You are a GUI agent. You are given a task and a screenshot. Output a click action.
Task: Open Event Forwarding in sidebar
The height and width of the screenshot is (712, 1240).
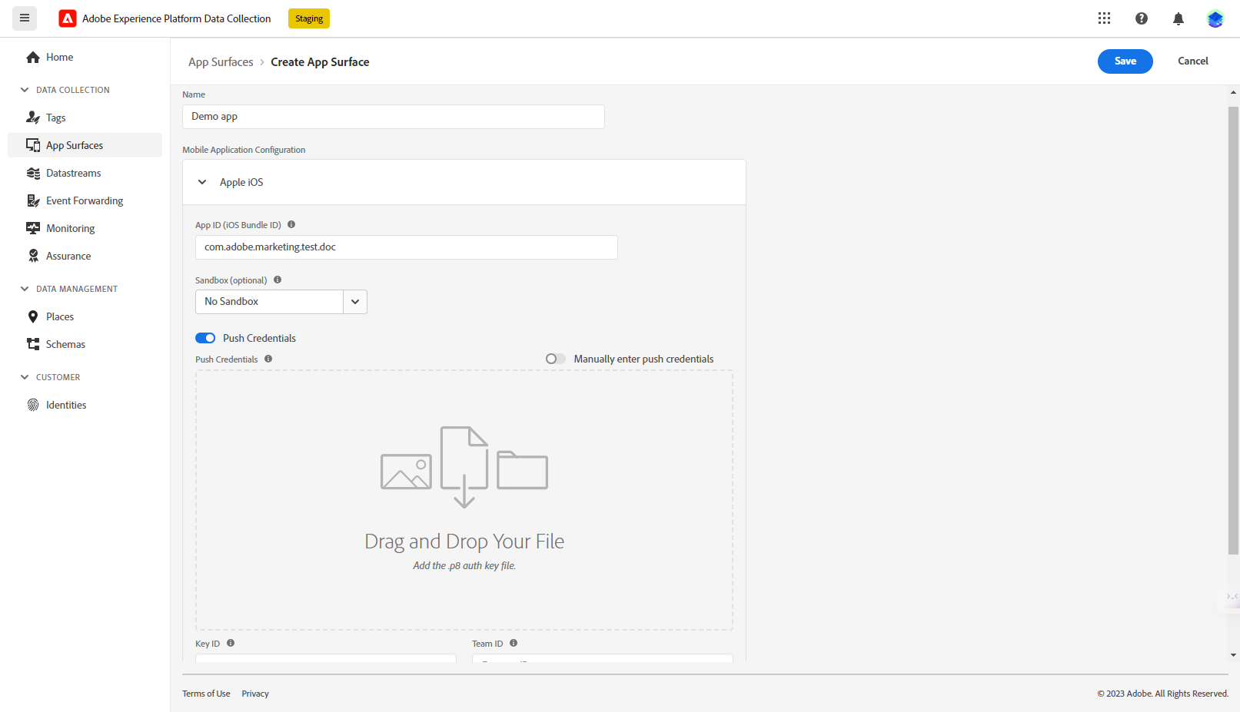pos(85,200)
